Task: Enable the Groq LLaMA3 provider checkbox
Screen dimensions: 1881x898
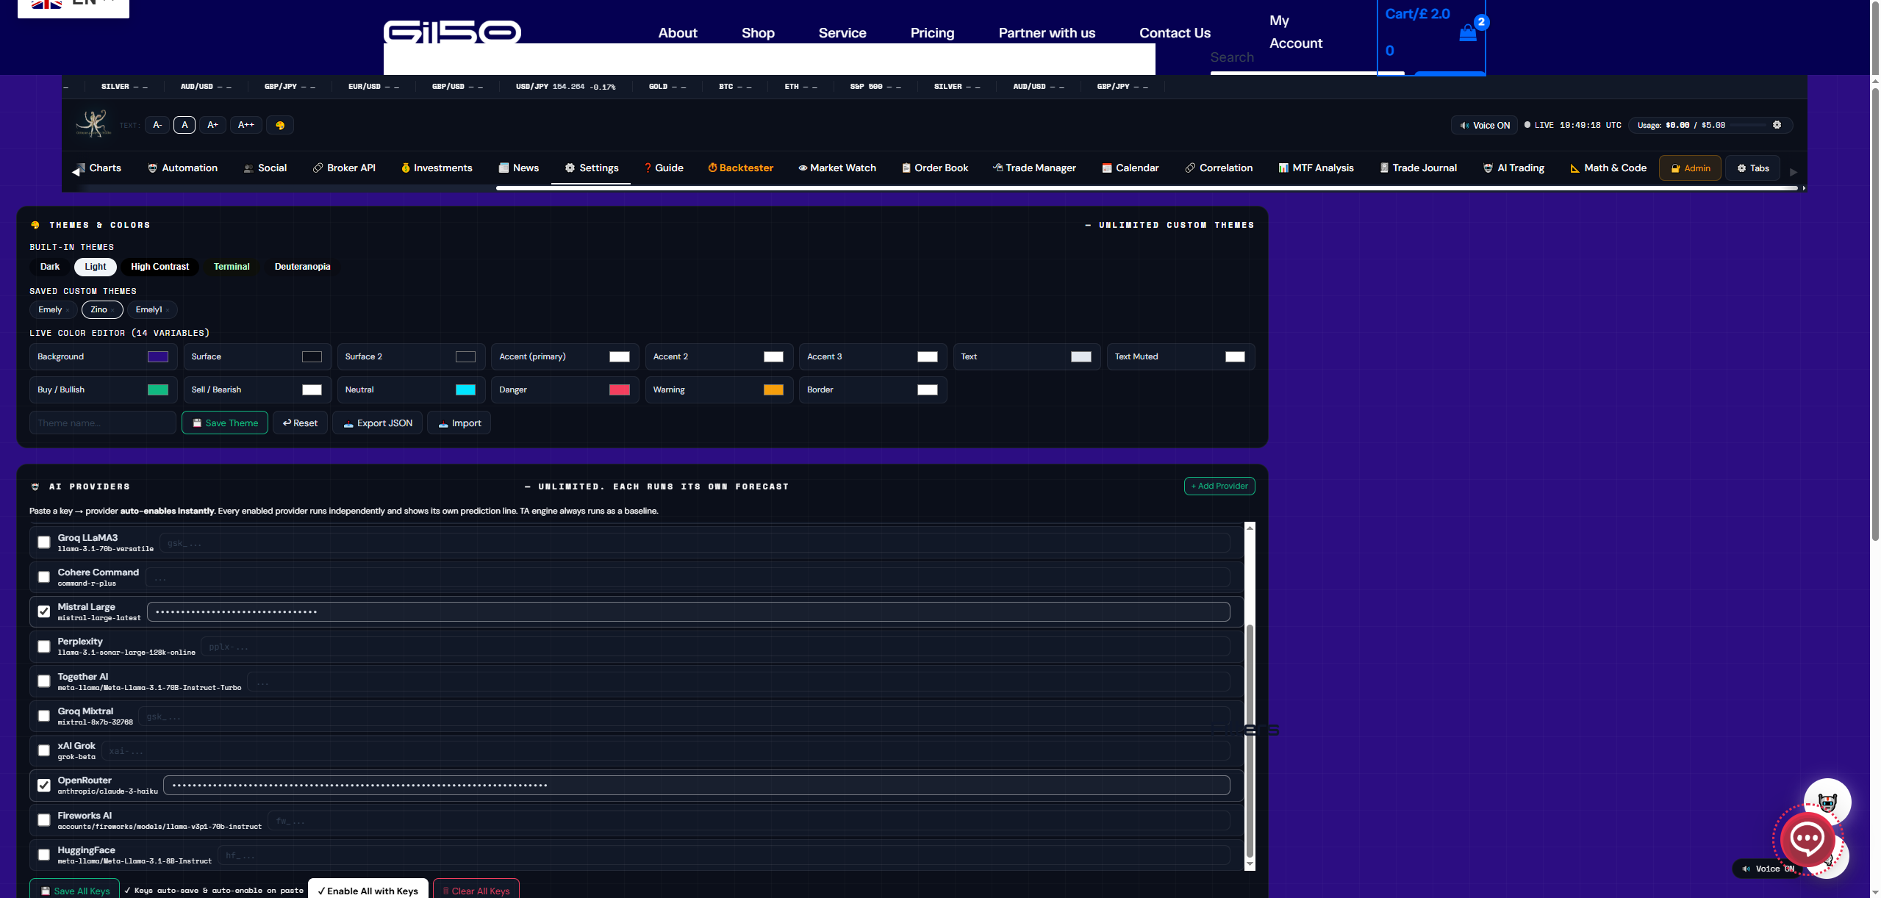Action: tap(44, 542)
